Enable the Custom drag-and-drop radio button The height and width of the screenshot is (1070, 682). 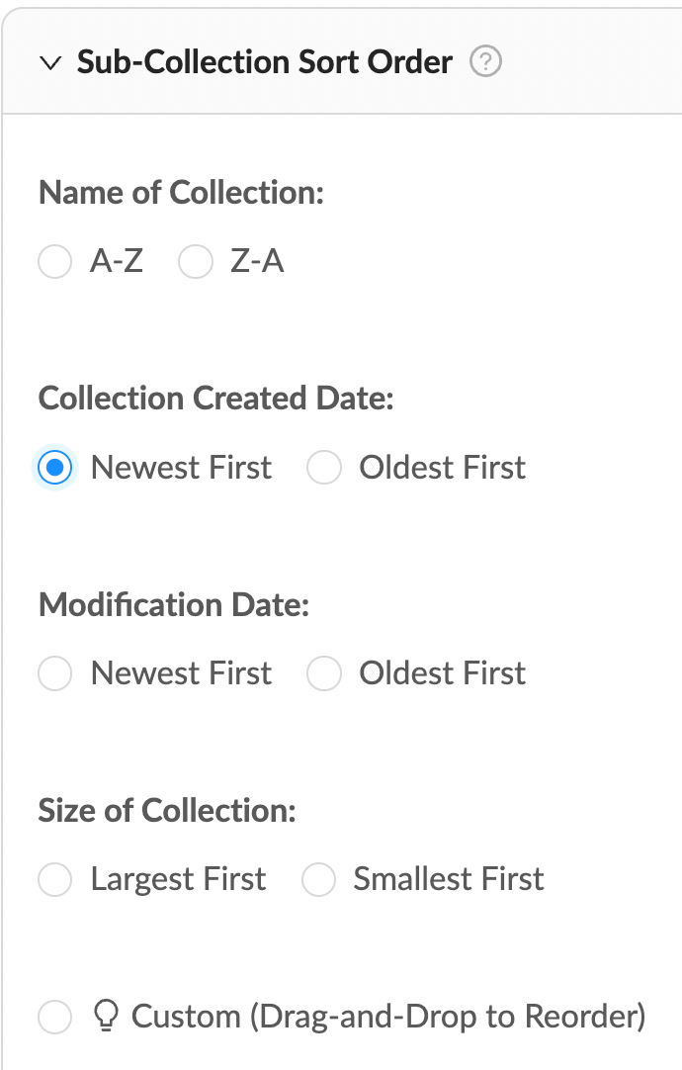[x=55, y=1016]
